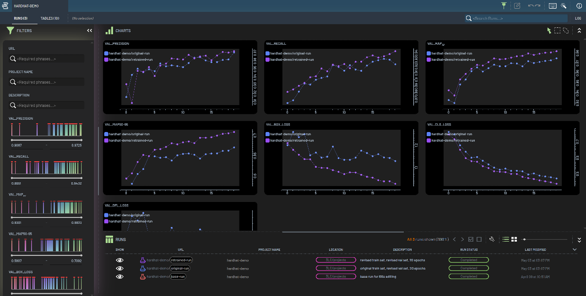This screenshot has width=586, height=296.
Task: Click the Runs panel size slider handle
Action: [525, 239]
